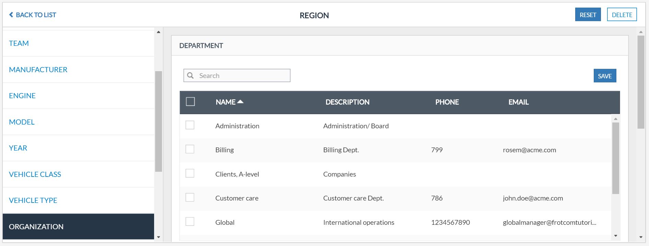Click department table scroll-up arrow

coord(615,119)
